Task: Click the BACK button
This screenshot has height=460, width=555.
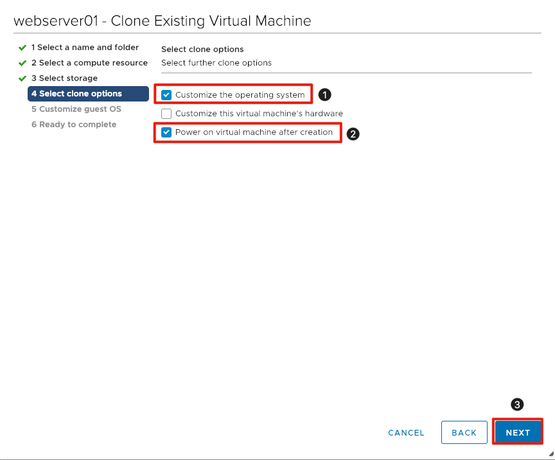Action: pyautogui.click(x=464, y=432)
